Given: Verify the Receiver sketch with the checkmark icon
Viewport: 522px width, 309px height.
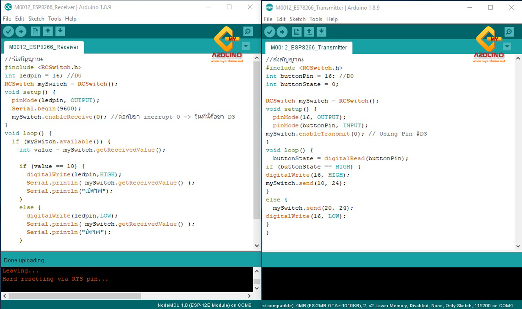Looking at the screenshot, I should (x=8, y=31).
